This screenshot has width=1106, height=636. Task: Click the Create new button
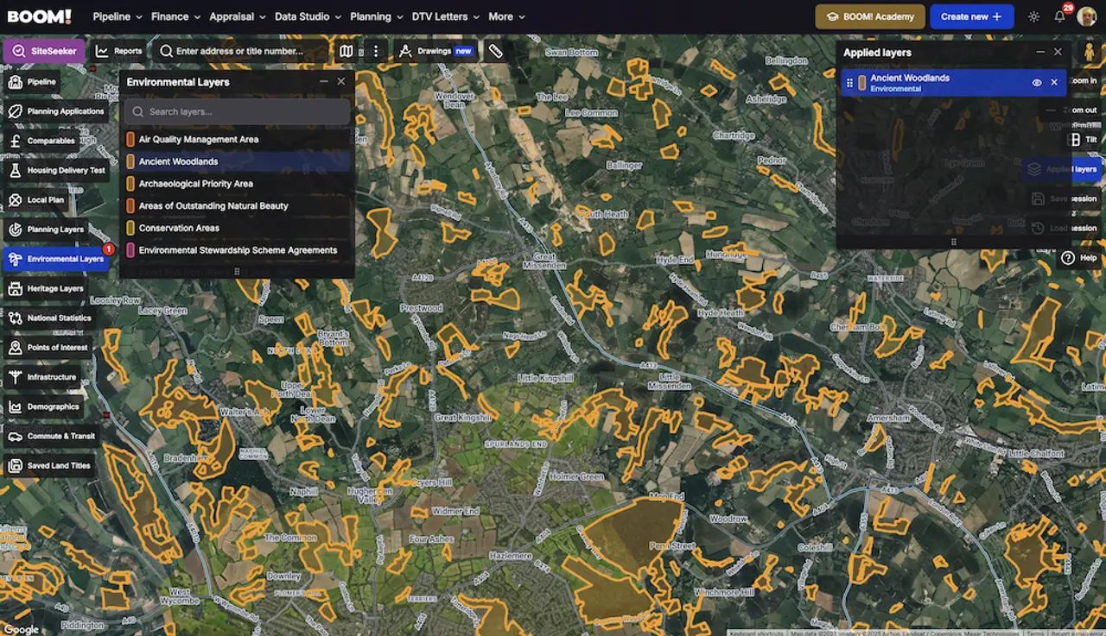point(972,16)
